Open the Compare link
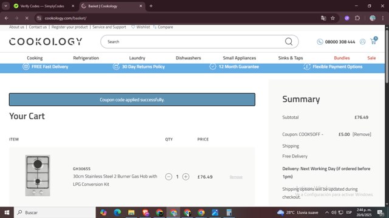The height and width of the screenshot is (218, 389). pyautogui.click(x=163, y=27)
